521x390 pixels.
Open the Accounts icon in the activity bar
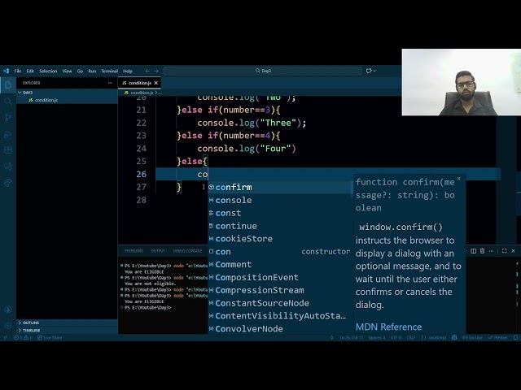(8, 310)
